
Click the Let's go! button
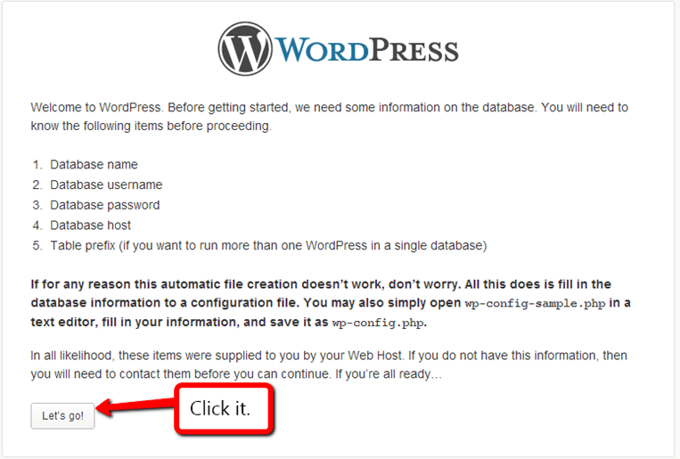click(x=62, y=415)
